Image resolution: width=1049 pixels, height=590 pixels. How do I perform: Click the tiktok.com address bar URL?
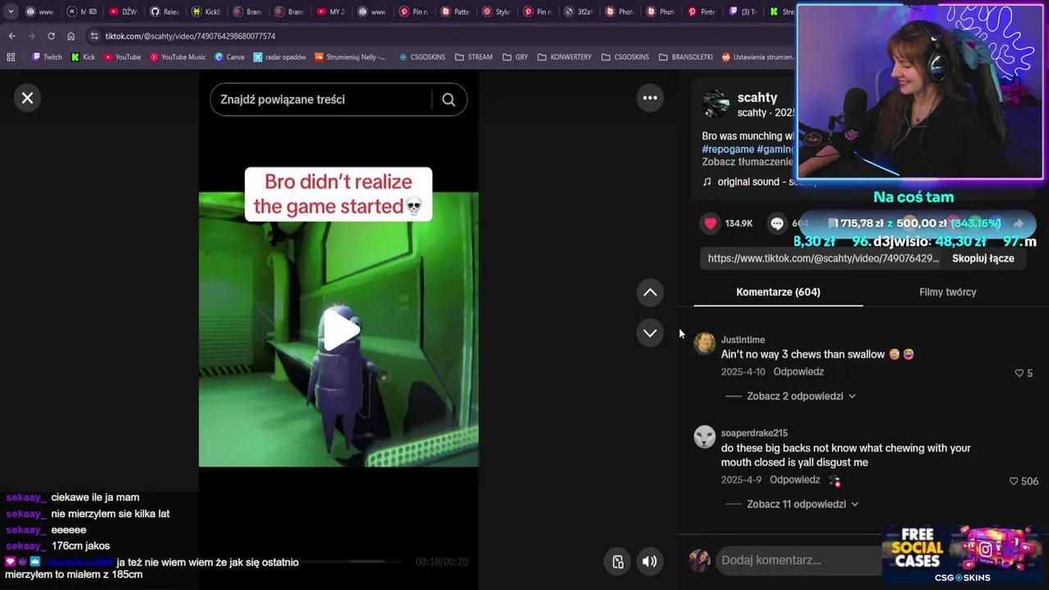(190, 36)
